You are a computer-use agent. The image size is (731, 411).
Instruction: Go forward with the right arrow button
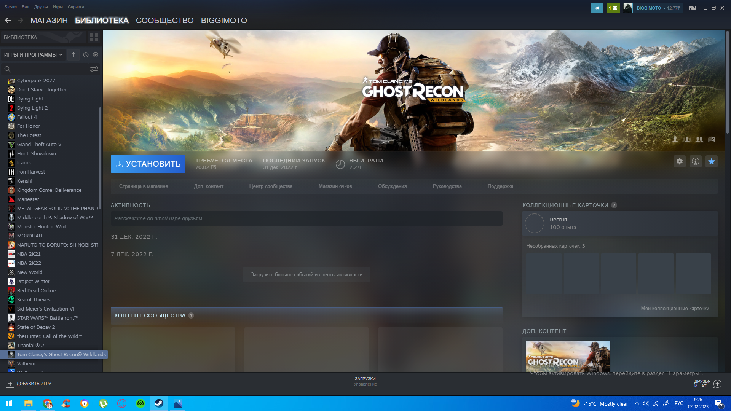point(21,21)
